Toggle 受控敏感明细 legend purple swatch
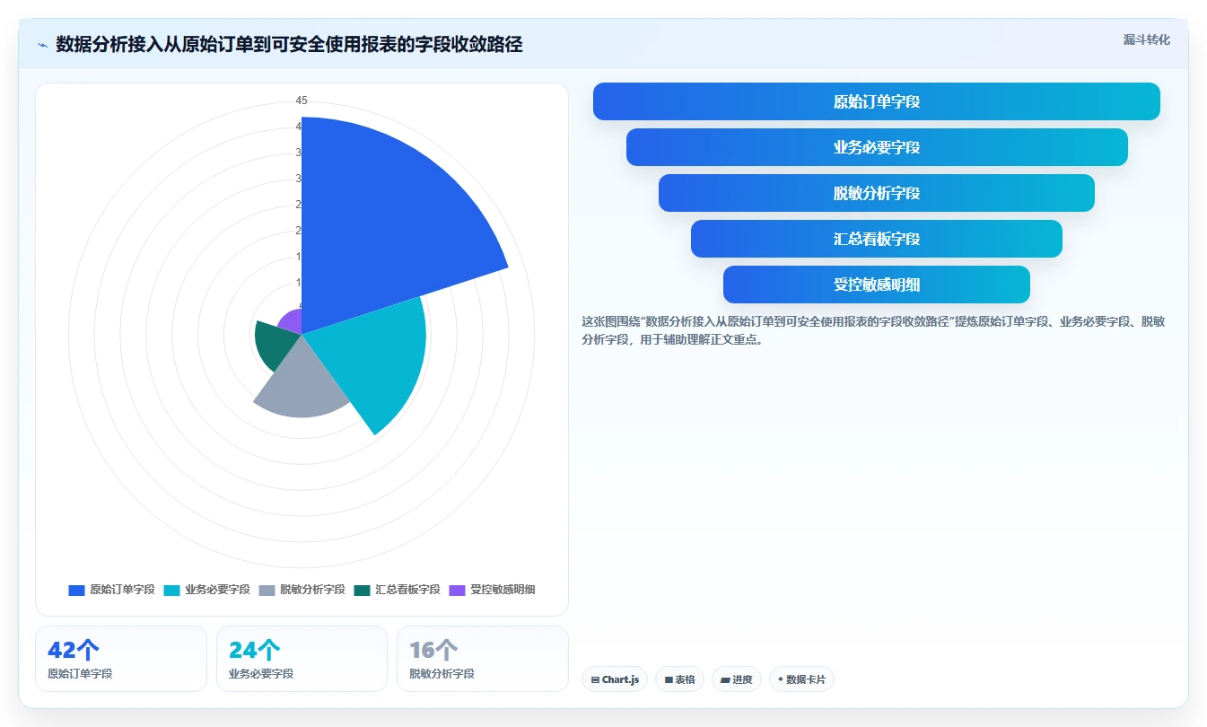Viewport: 1207px width, 727px height. (457, 590)
